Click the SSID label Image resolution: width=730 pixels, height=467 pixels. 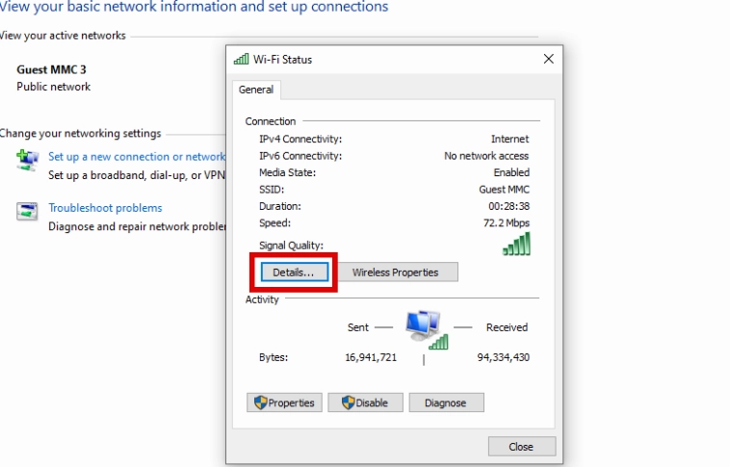point(272,190)
